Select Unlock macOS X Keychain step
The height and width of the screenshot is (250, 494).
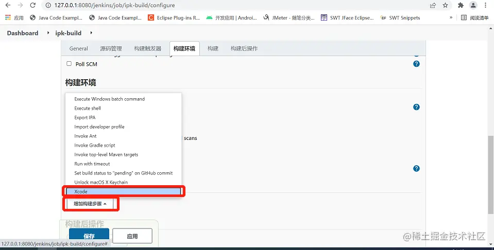[x=123, y=183]
